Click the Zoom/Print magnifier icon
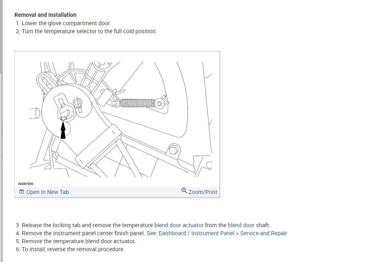381x262 pixels. 184,191
